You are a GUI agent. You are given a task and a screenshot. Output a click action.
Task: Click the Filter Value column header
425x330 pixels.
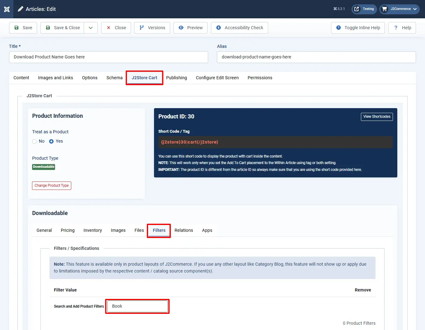[x=65, y=290]
